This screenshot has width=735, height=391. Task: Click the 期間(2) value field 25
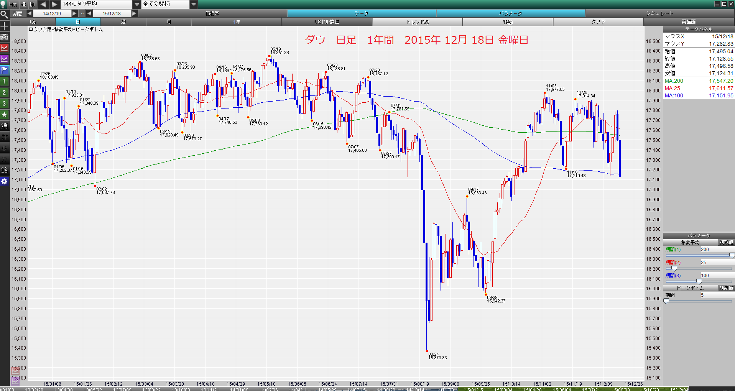click(717, 262)
